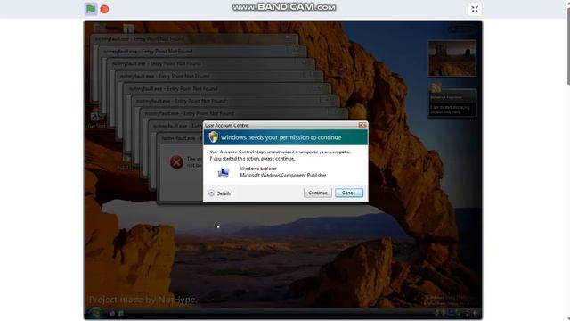Expand Details in the User Account Control dialog
The image size is (570, 321).
tap(220, 193)
